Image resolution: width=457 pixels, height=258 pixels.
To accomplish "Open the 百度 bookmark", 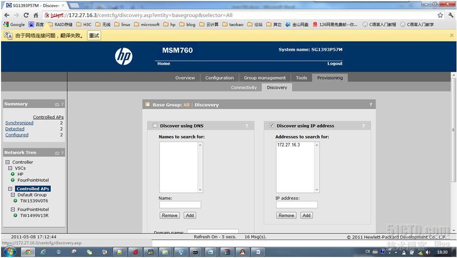I will click(x=36, y=25).
